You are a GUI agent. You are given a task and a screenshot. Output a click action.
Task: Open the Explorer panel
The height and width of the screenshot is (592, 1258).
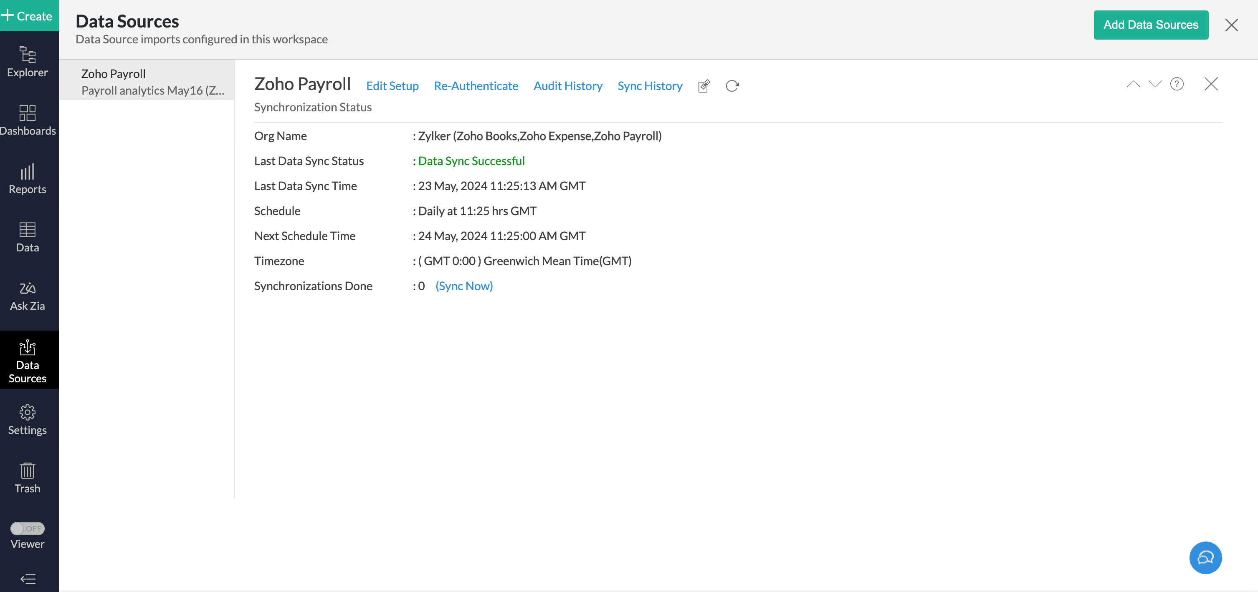tap(28, 63)
